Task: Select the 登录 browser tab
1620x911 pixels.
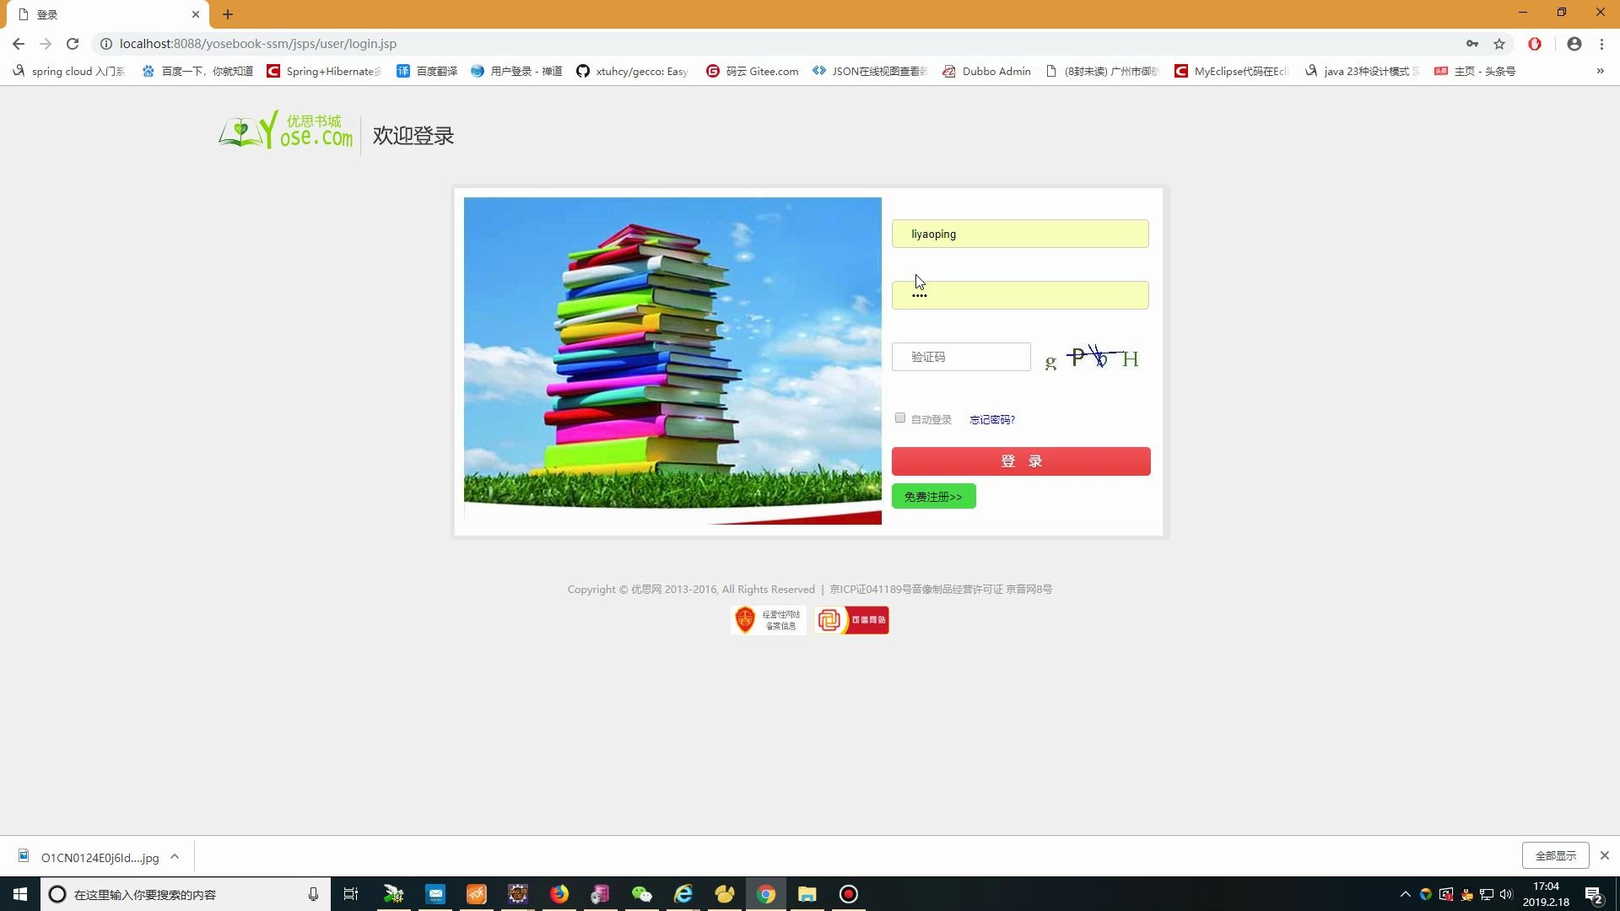Action: tap(107, 14)
